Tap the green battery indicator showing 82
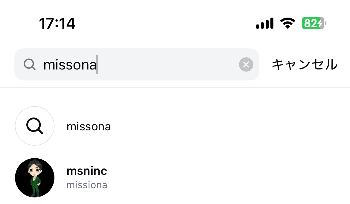Viewport: 350px width, 204px height. [x=313, y=23]
